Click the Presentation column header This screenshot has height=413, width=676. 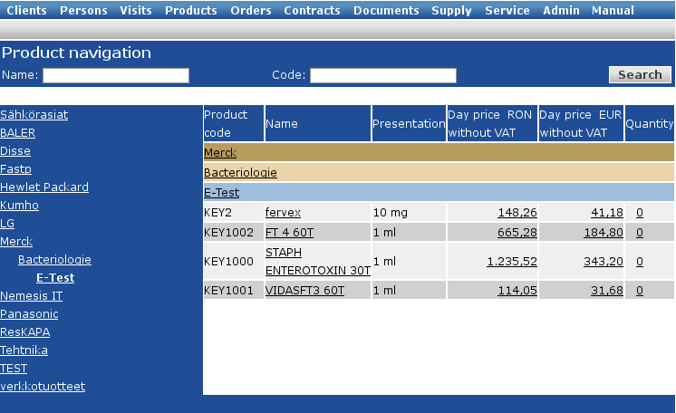409,123
